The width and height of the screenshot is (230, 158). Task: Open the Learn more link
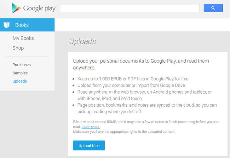click(91, 126)
